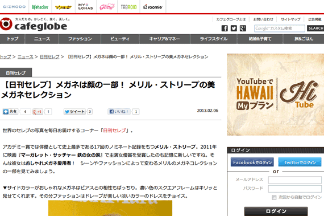
Task: Click the black ログイン submit button
Action: 276,211
